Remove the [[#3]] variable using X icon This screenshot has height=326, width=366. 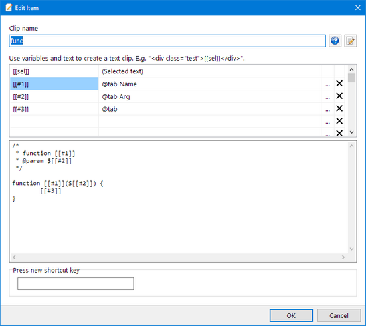(x=339, y=109)
